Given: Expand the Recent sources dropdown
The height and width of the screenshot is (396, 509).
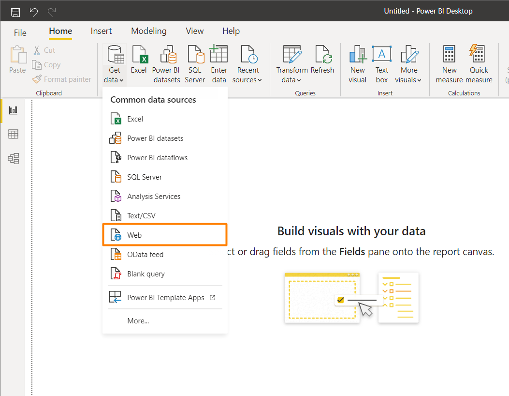Looking at the screenshot, I should tap(260, 80).
